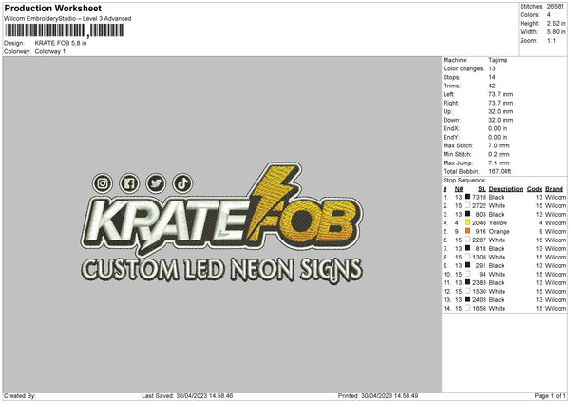The image size is (570, 403).
Task: Click the barcode under the worksheet title
Action: point(65,30)
